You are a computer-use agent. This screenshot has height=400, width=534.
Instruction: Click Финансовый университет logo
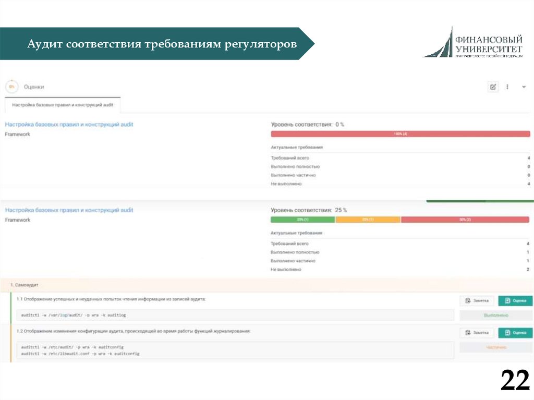click(x=472, y=43)
